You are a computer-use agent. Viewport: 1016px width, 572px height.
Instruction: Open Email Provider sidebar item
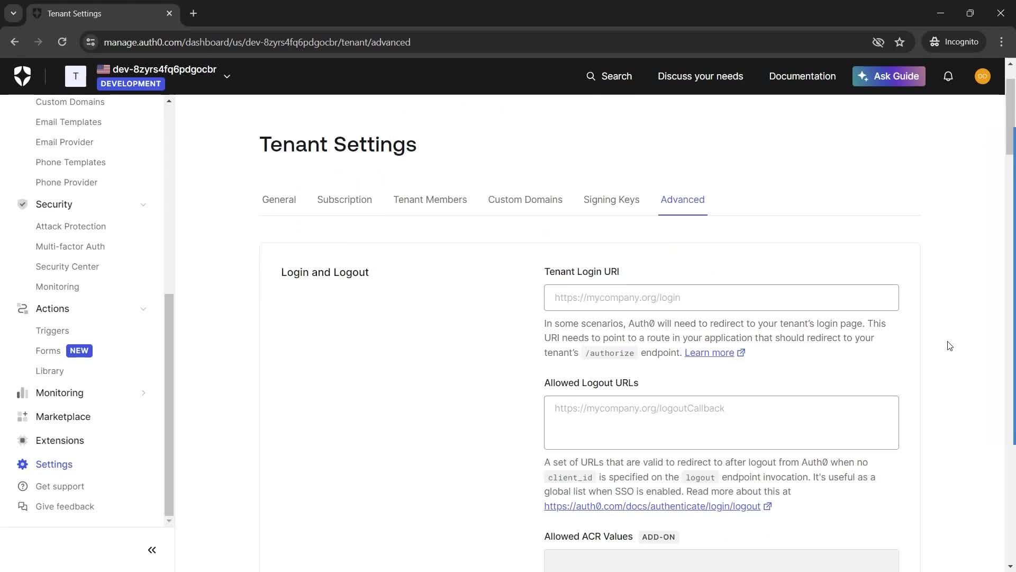(64, 142)
